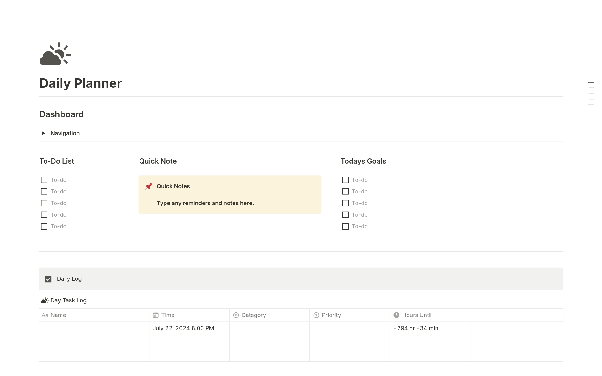Check the first To-do in the To-Do List
Viewport: 602px width, 376px height.
[x=44, y=180]
